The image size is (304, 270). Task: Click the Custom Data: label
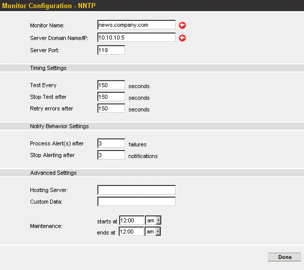tap(46, 202)
